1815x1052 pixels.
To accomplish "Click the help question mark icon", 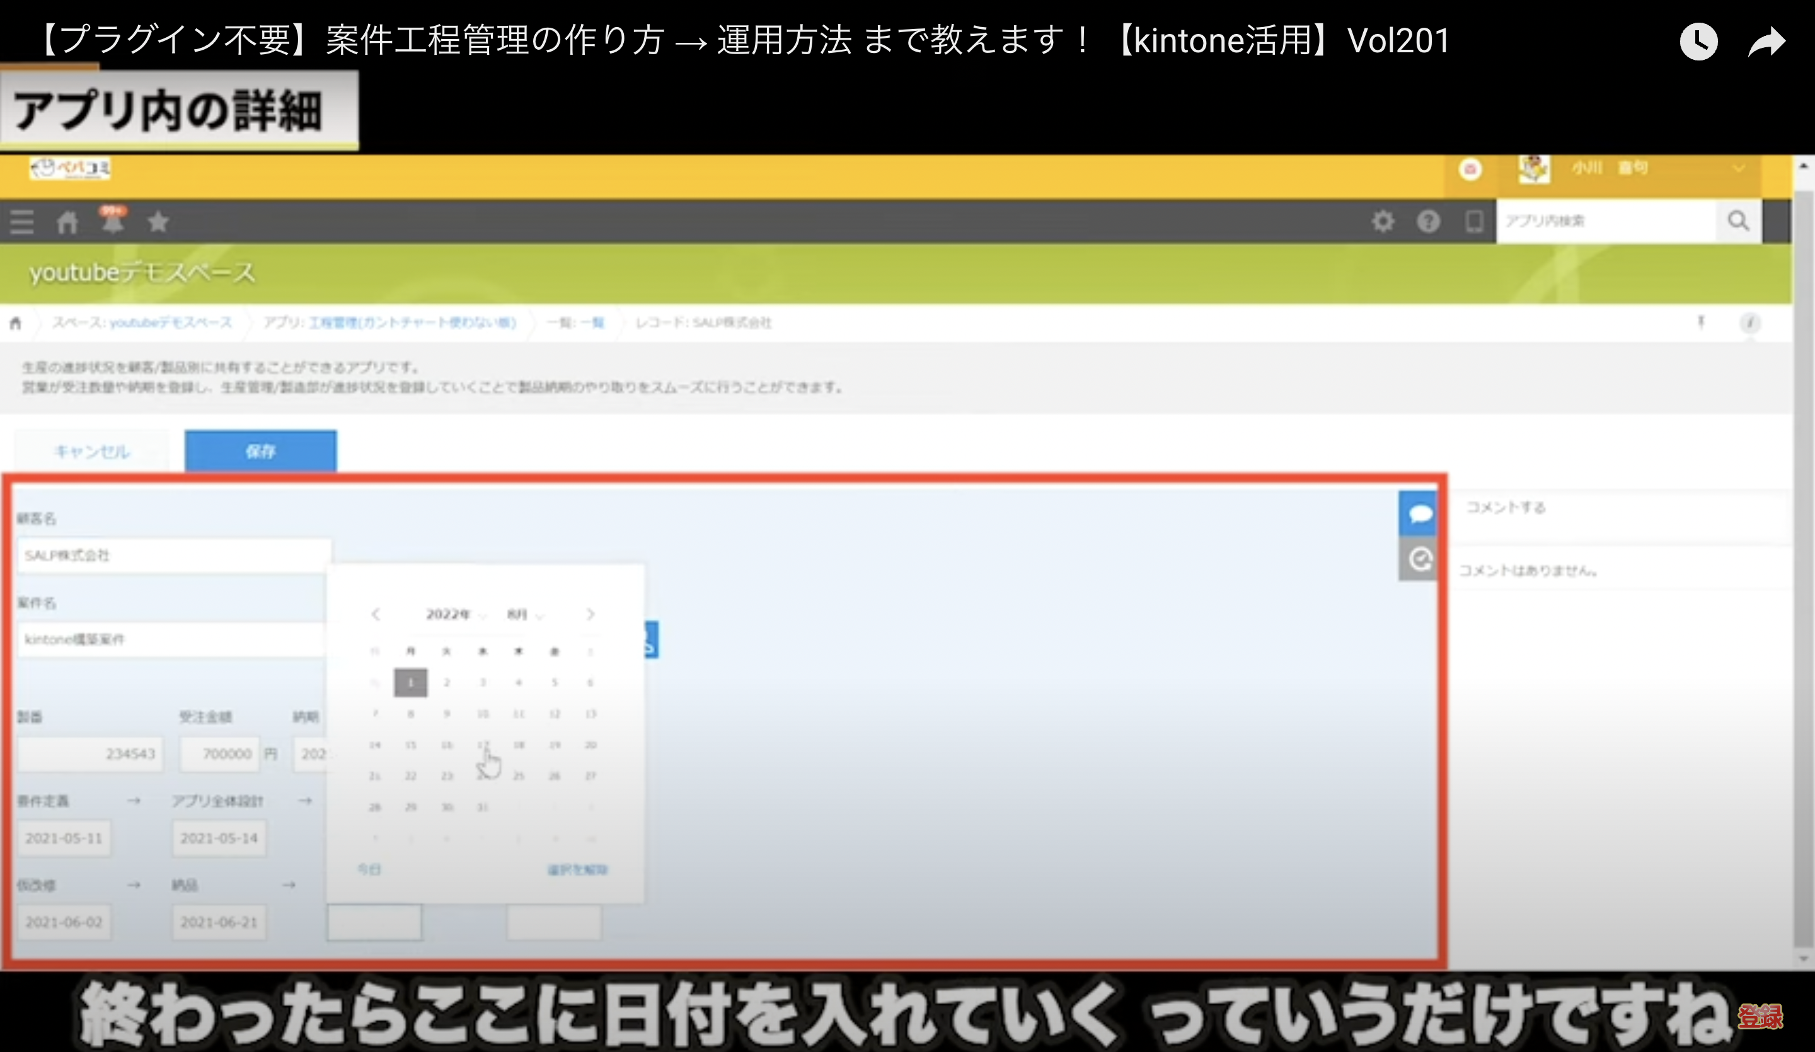I will tap(1428, 221).
